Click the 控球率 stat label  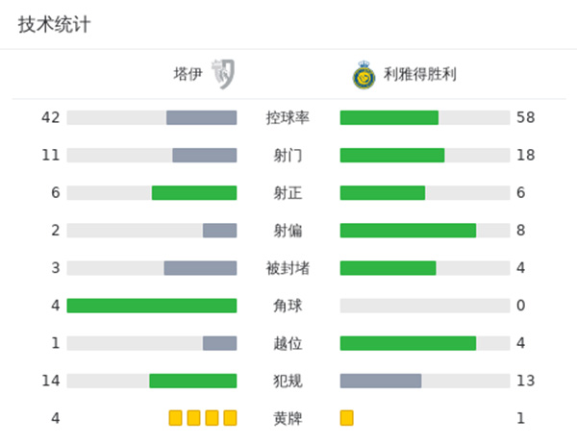pyautogui.click(x=288, y=118)
